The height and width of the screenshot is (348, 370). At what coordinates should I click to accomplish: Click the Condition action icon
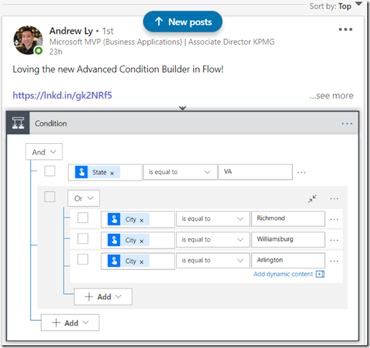point(18,123)
